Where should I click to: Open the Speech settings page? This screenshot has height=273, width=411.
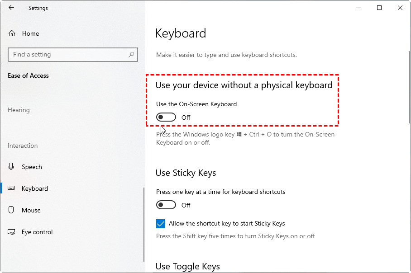pyautogui.click(x=32, y=167)
